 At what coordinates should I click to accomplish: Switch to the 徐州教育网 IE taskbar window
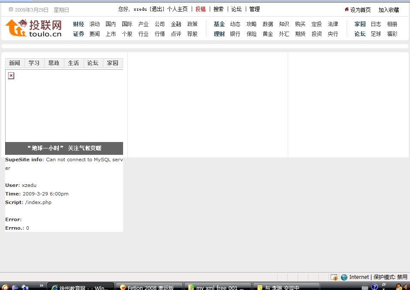tap(81, 287)
